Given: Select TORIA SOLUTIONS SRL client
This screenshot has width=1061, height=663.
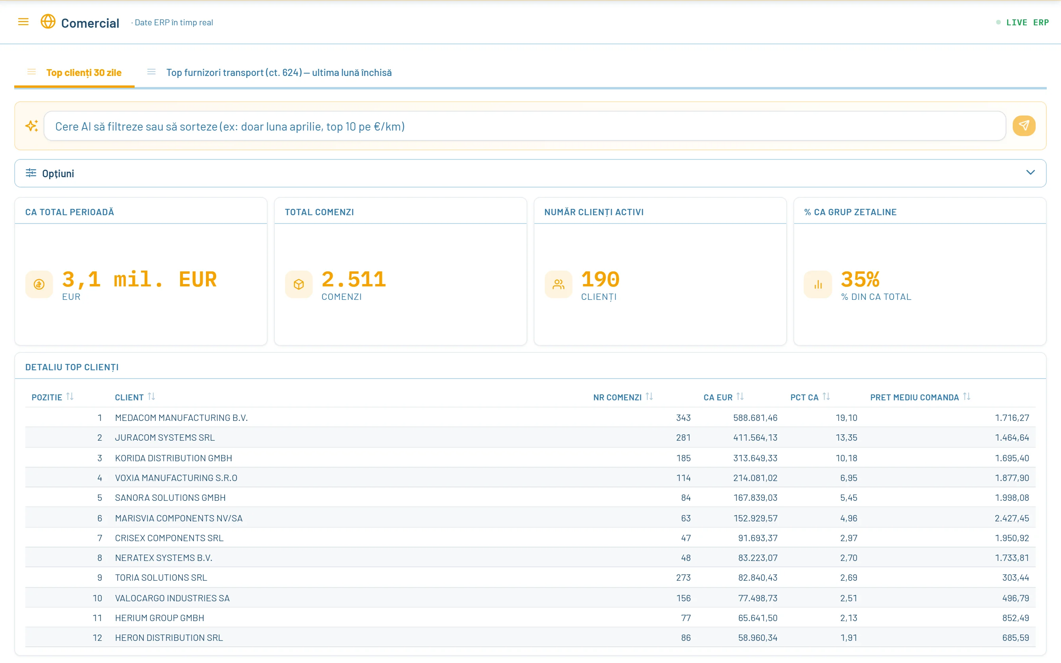Looking at the screenshot, I should (161, 578).
